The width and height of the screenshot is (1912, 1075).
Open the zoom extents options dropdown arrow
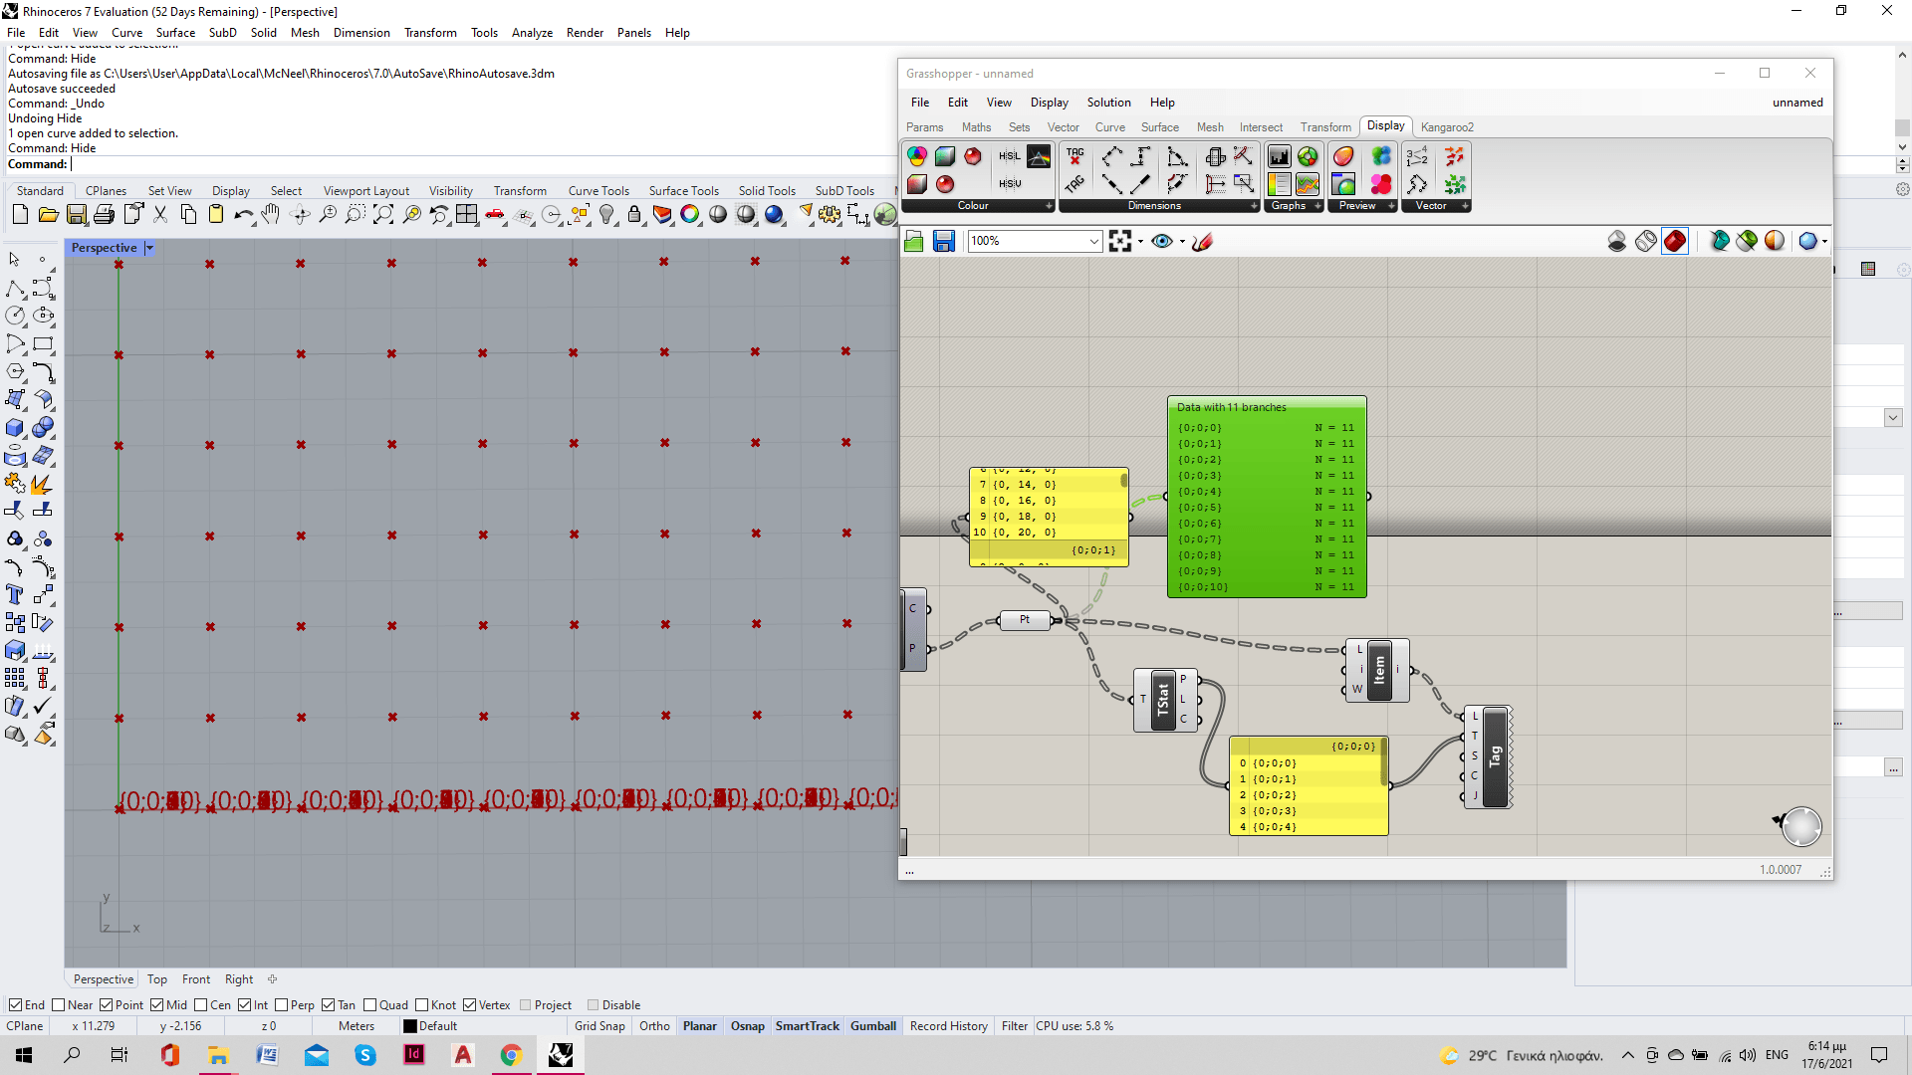(x=1139, y=241)
